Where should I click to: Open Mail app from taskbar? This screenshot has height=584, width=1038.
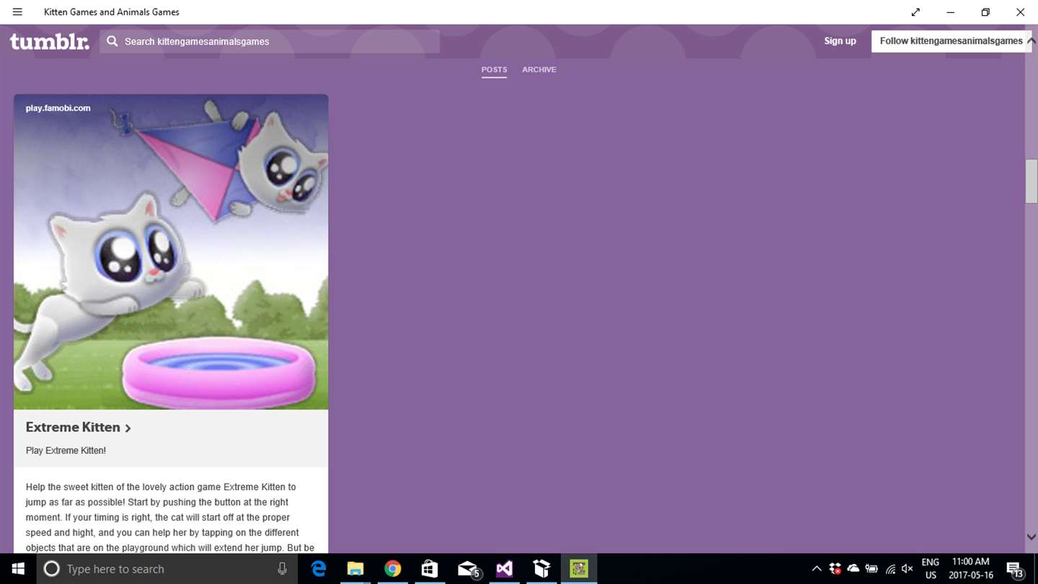pos(468,569)
